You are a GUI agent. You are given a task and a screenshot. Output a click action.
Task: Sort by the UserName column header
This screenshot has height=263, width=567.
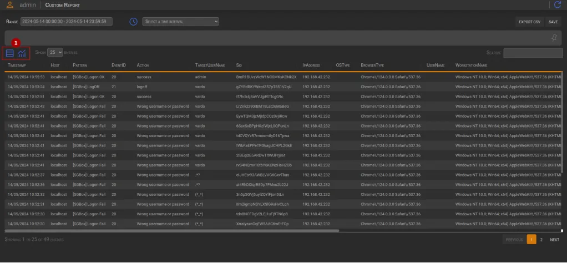436,65
